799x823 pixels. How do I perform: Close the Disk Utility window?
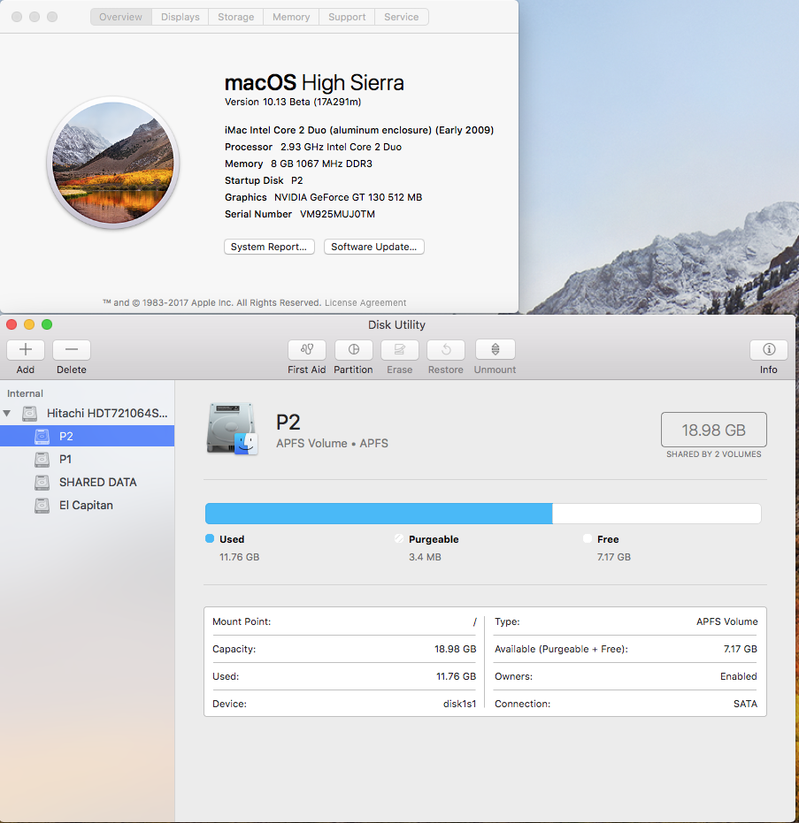click(12, 324)
